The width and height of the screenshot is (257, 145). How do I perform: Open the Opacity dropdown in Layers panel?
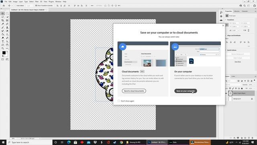[254, 85]
